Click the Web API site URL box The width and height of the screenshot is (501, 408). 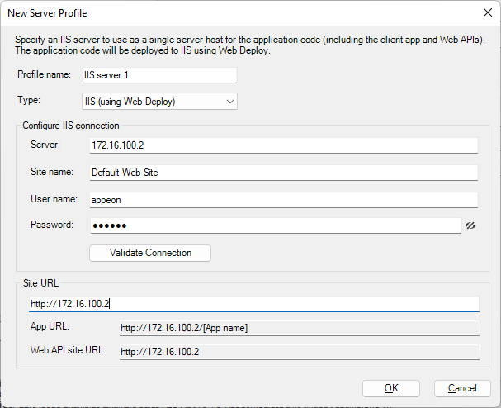pos(297,352)
